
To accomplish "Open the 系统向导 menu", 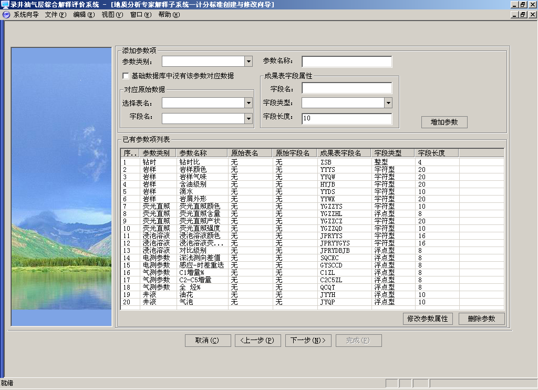I will [x=26, y=15].
